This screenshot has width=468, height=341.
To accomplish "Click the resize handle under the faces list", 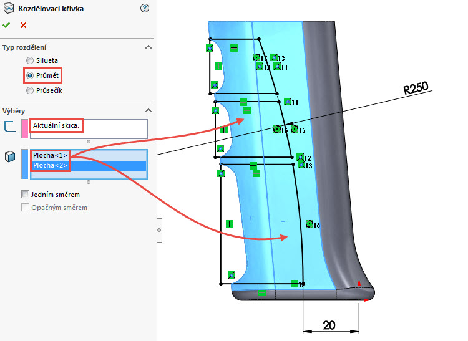I will tap(89, 182).
